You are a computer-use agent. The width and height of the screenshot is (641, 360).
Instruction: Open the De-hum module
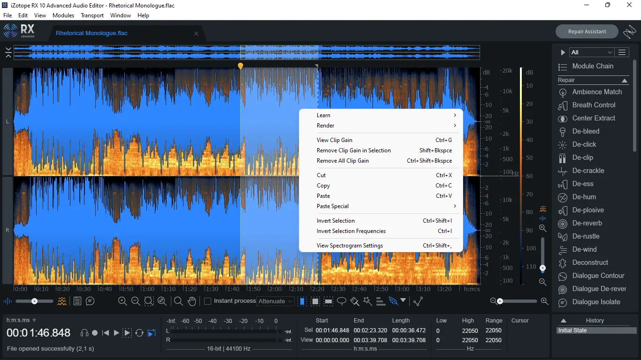(x=584, y=197)
